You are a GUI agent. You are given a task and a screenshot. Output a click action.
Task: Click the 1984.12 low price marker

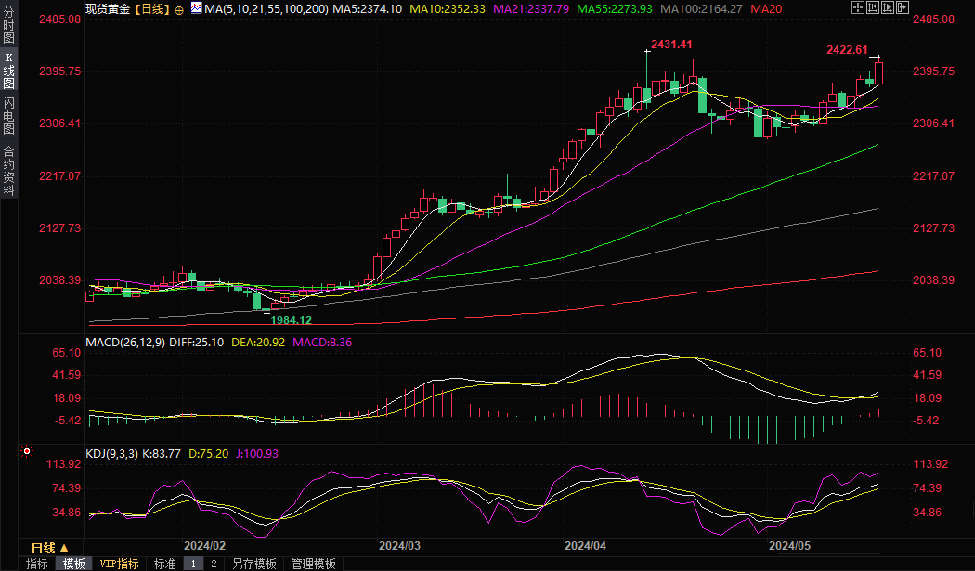(291, 319)
